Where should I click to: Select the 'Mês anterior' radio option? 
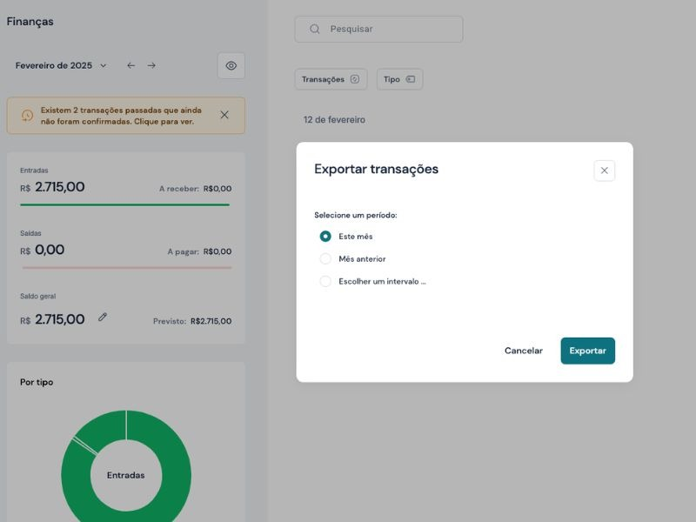(325, 258)
